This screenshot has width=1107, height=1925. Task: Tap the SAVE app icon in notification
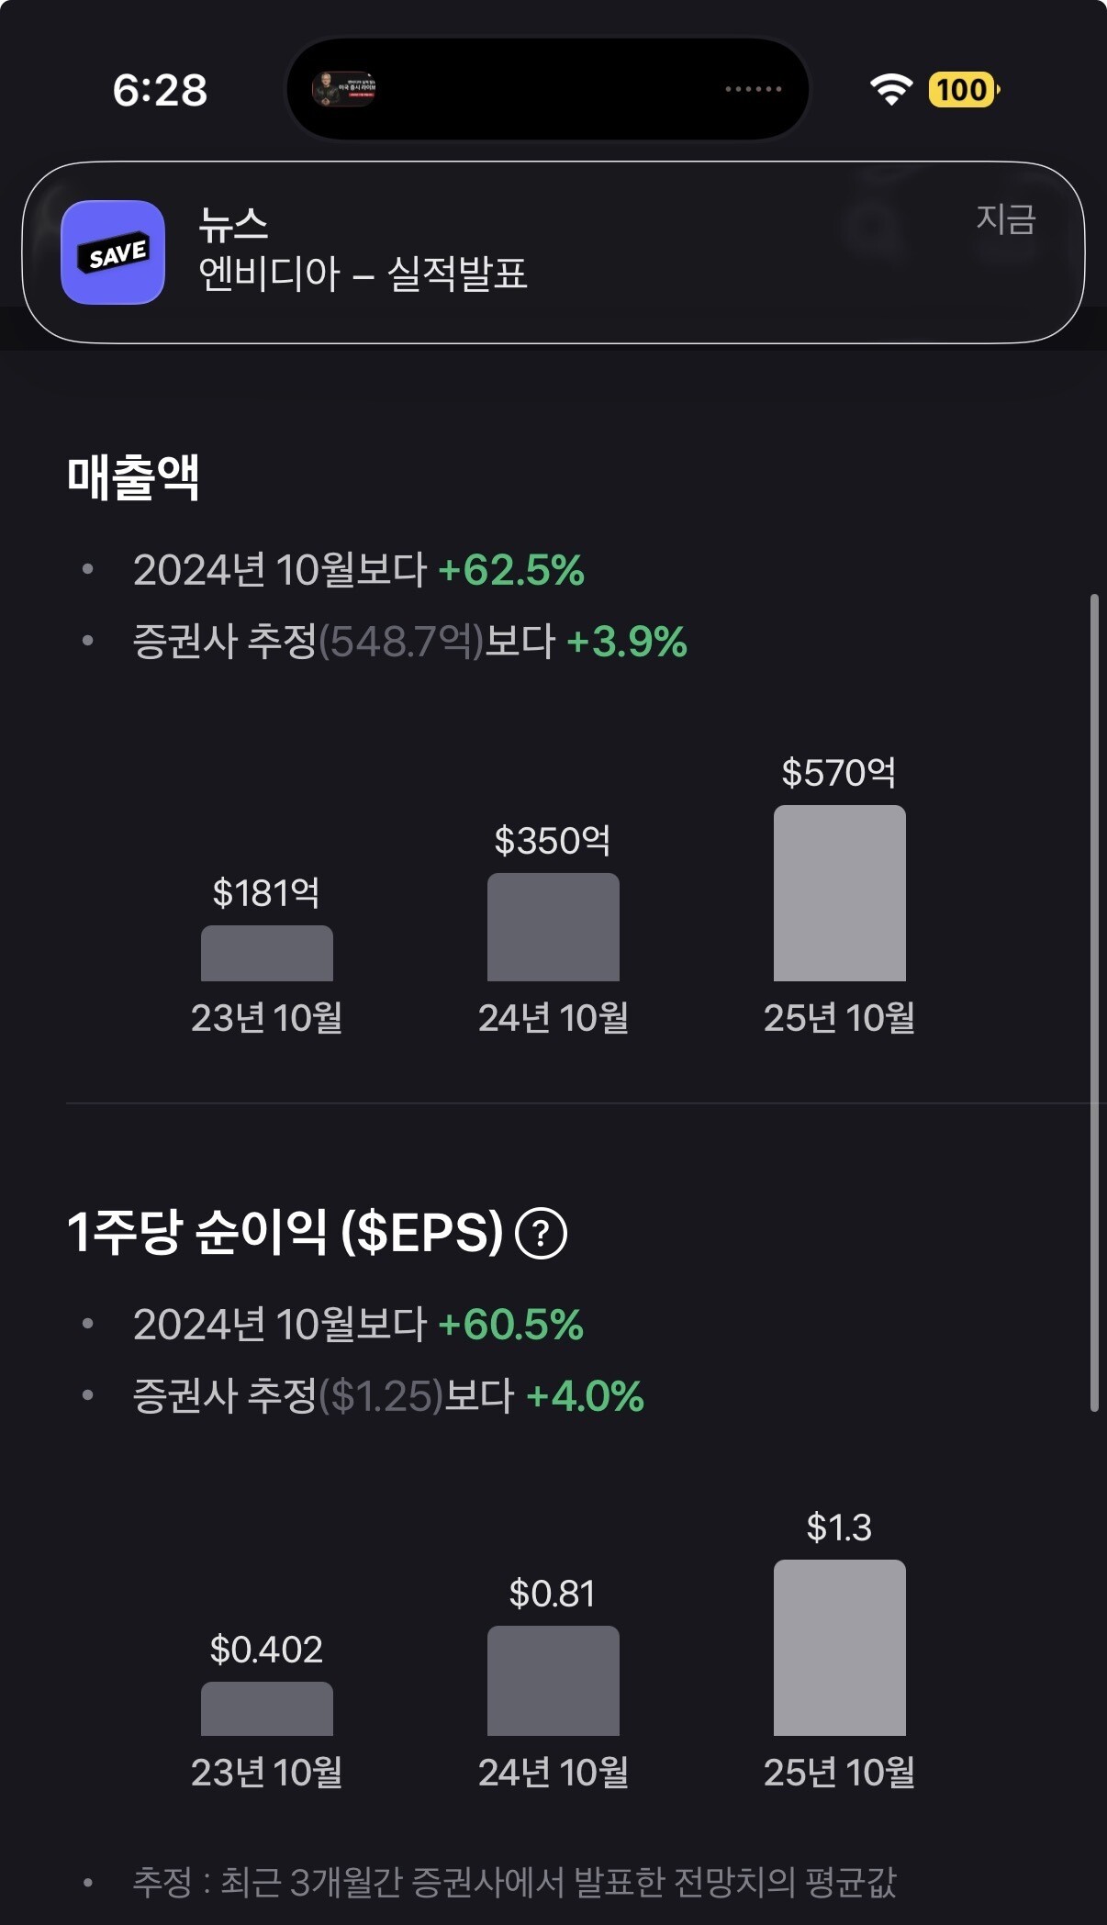click(113, 252)
